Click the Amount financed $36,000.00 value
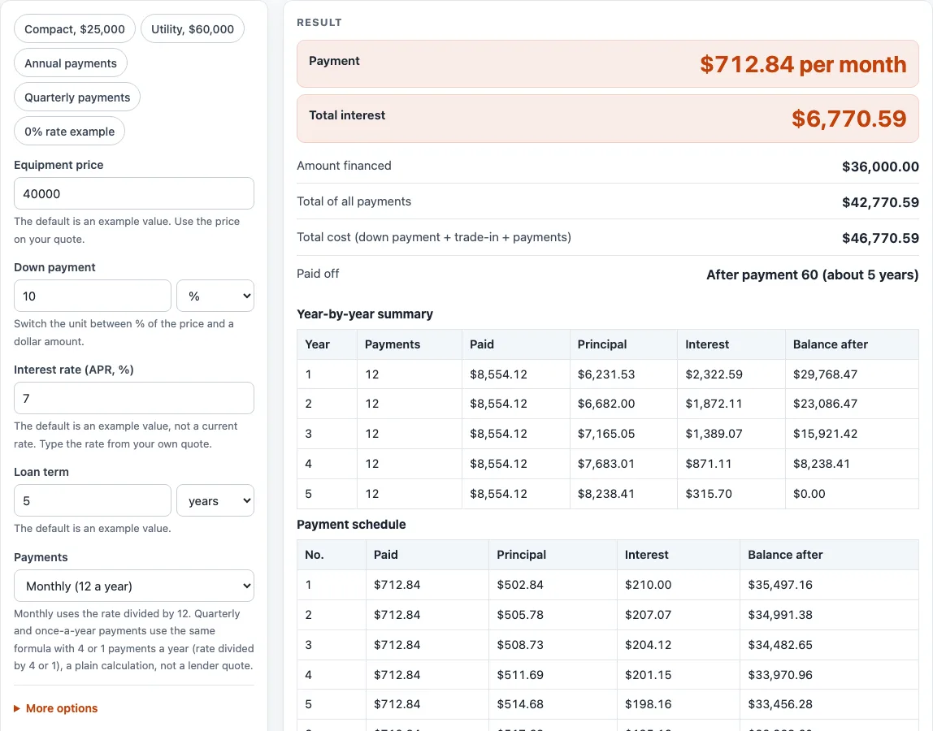 click(x=880, y=167)
